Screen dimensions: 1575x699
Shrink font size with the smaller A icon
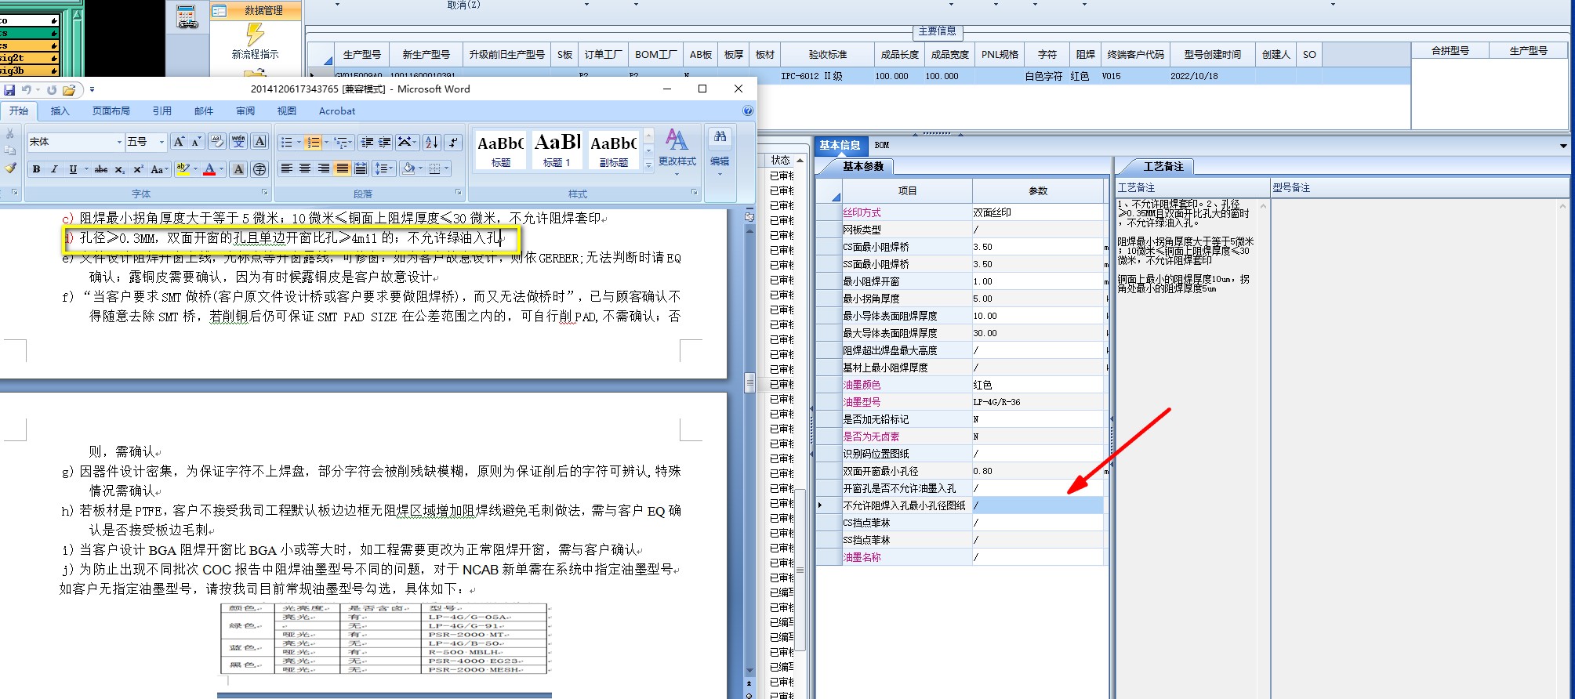pyautogui.click(x=196, y=142)
